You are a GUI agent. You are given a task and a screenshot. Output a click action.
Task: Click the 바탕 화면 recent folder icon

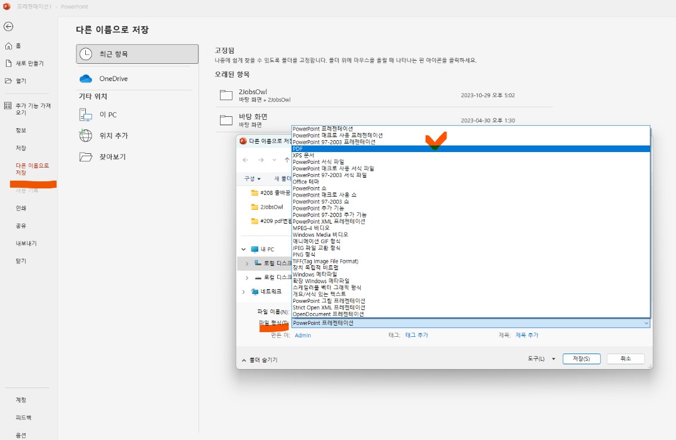click(x=226, y=120)
